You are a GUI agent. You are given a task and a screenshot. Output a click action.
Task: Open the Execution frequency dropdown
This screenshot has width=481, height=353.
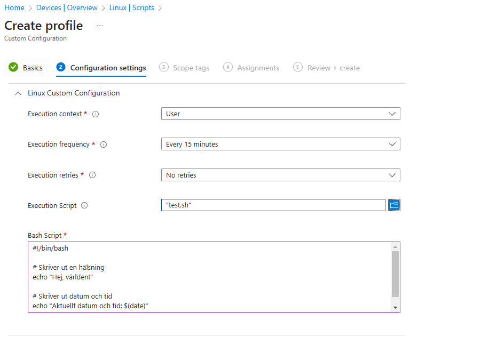coord(280,144)
